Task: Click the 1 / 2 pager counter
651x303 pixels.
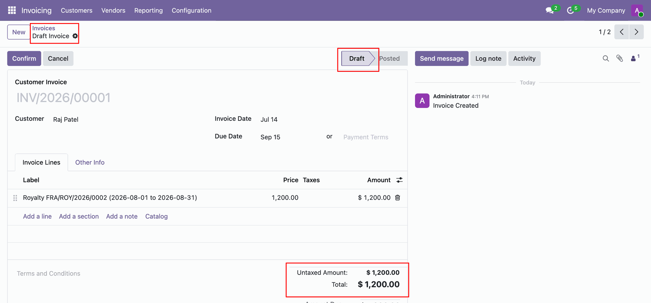Action: [x=605, y=32]
